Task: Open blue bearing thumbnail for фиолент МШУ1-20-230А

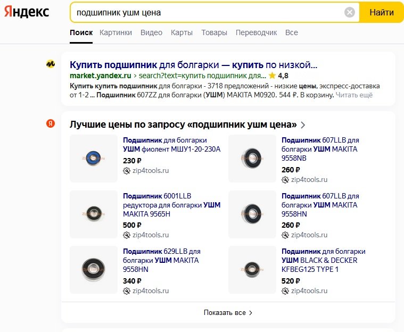Action: tap(94, 159)
